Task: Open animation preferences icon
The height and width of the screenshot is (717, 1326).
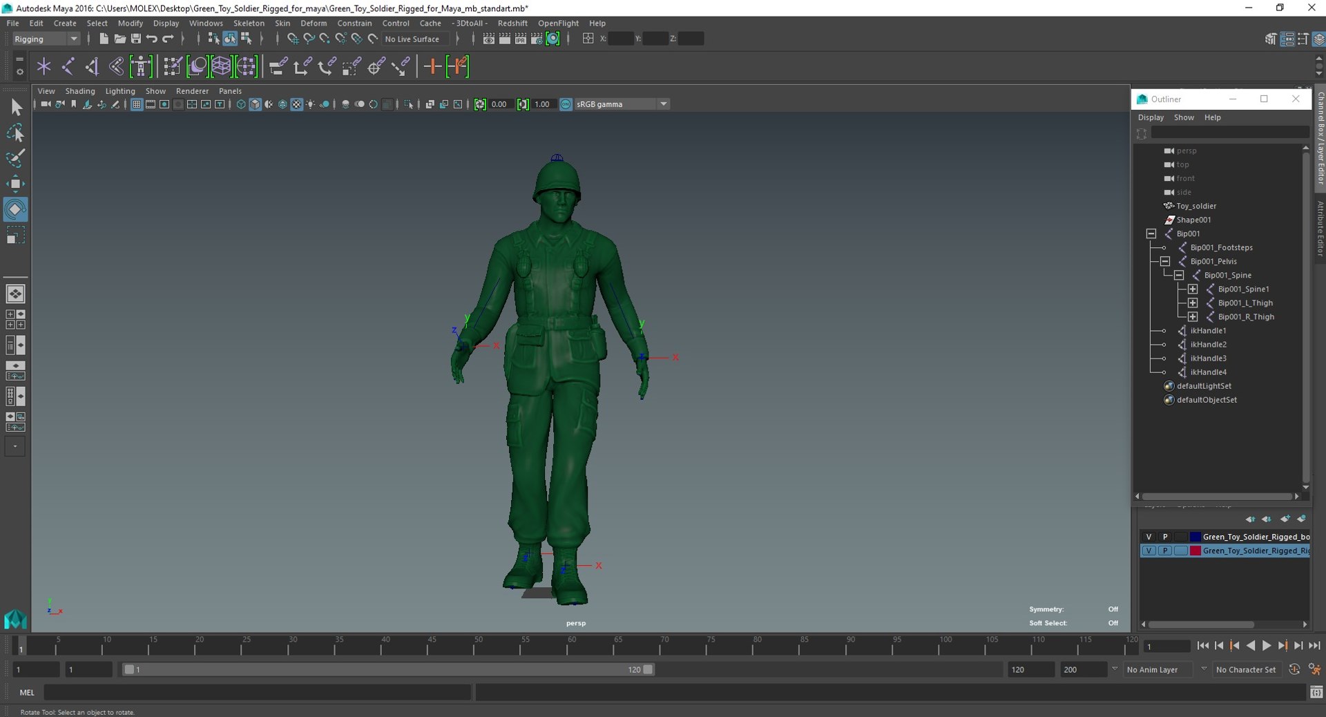Action: [1314, 669]
